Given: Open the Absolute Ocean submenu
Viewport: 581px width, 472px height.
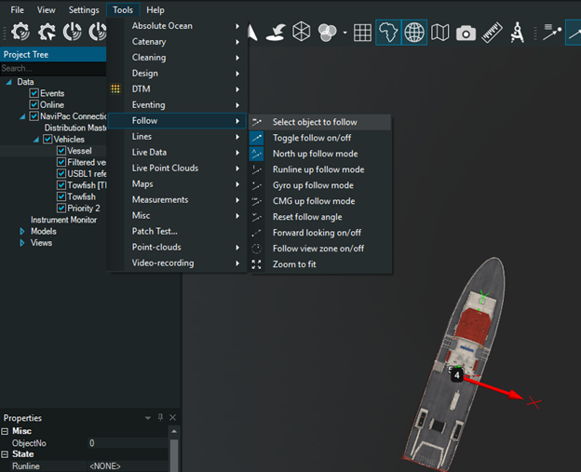Looking at the screenshot, I should click(178, 26).
